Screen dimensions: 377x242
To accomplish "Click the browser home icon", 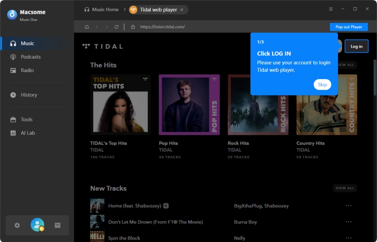I will point(87,27).
